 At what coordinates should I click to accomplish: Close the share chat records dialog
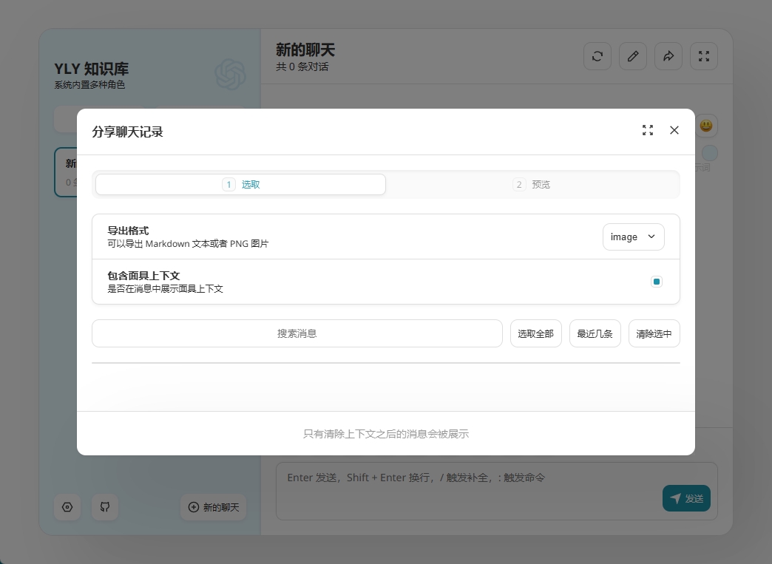click(x=674, y=130)
